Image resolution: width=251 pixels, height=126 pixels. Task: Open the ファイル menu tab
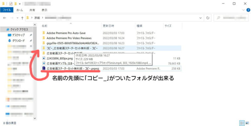[x=7, y=10]
